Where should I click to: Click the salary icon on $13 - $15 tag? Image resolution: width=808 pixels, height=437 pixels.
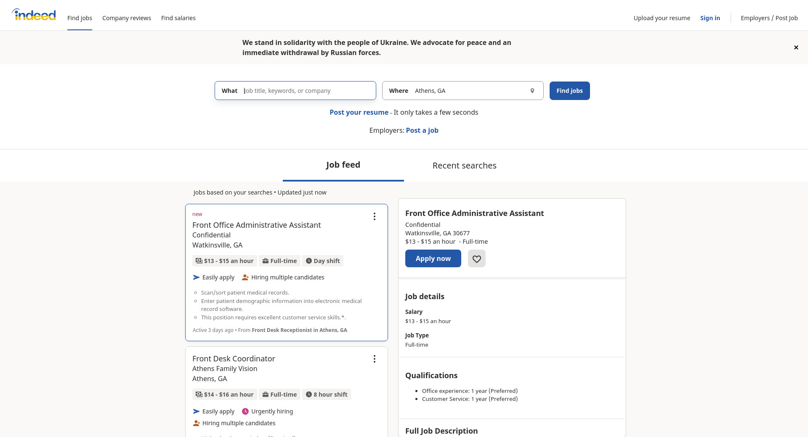coord(199,261)
